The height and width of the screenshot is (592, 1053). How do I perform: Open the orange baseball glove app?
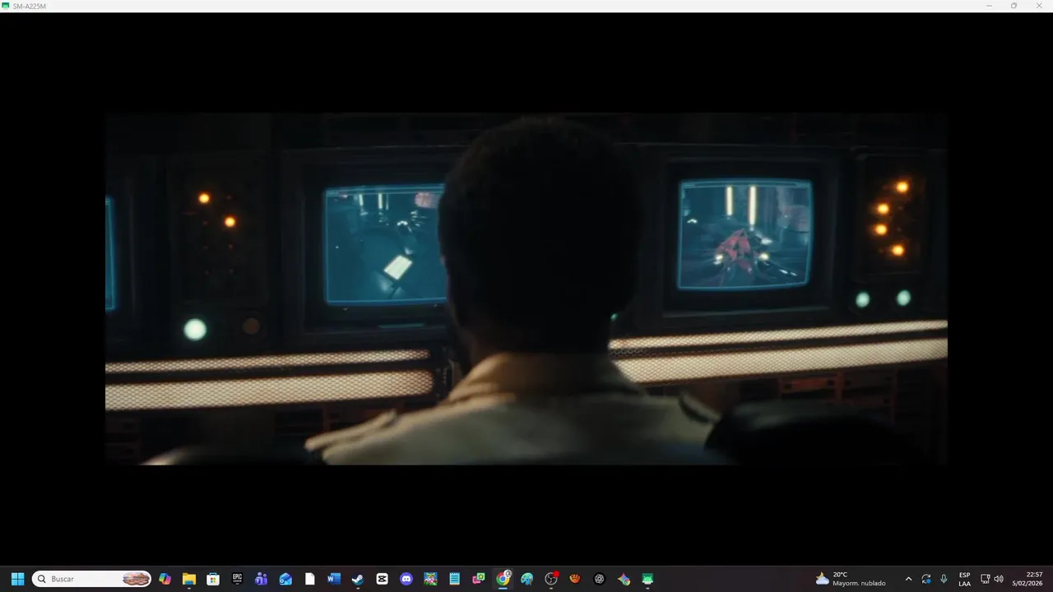[x=575, y=579]
